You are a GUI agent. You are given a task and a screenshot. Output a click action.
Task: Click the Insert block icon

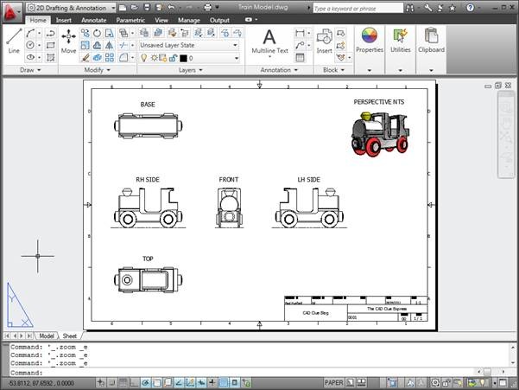click(x=324, y=41)
